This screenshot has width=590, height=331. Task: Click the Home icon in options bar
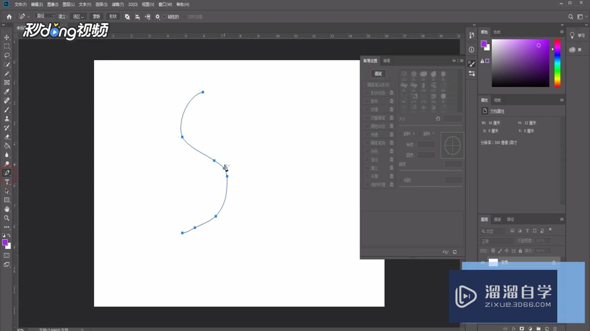(x=9, y=17)
